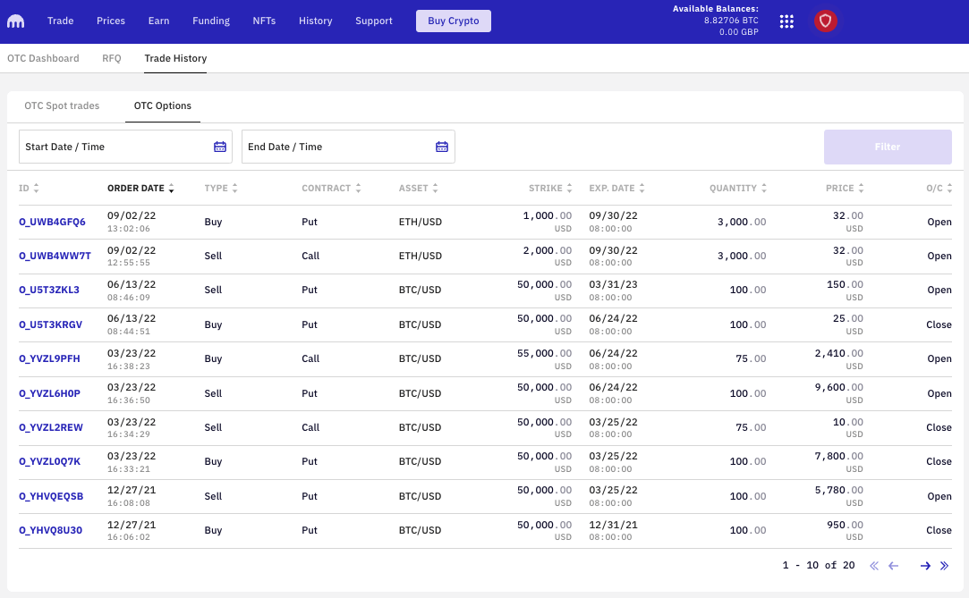Click the Start Date / Time field
This screenshot has width=969, height=598.
[x=116, y=147]
